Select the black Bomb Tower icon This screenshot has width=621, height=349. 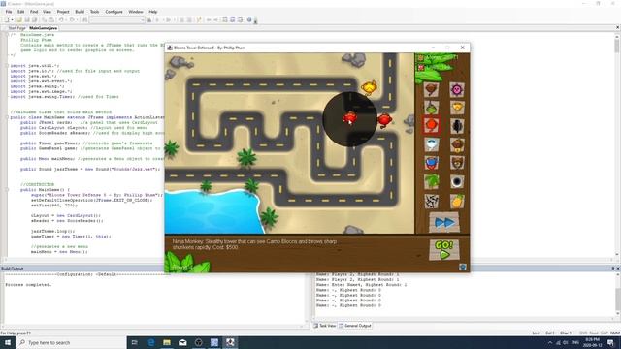(x=457, y=126)
